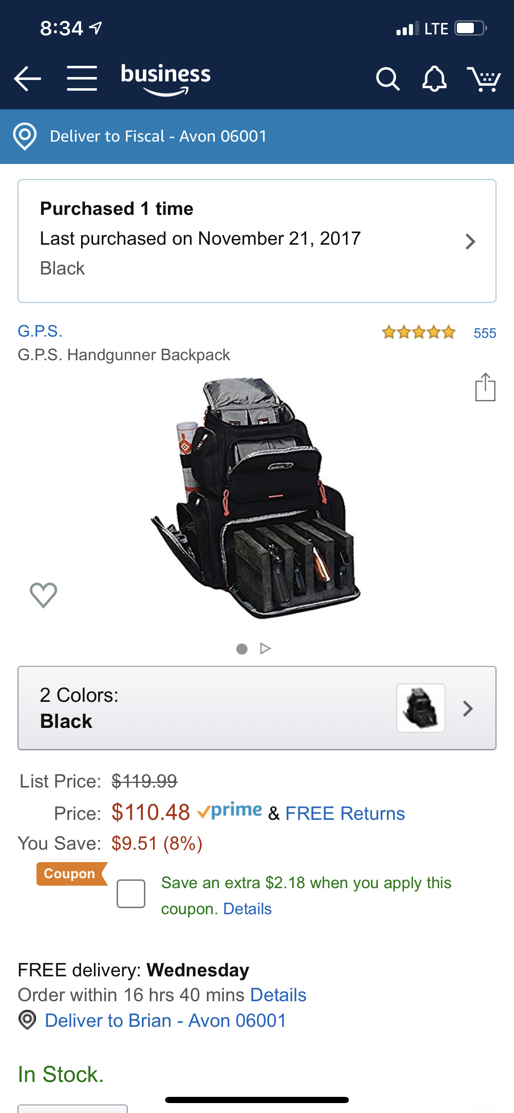Tap the location pin icon in delivery bar
The height and width of the screenshot is (1113, 514).
coord(24,137)
